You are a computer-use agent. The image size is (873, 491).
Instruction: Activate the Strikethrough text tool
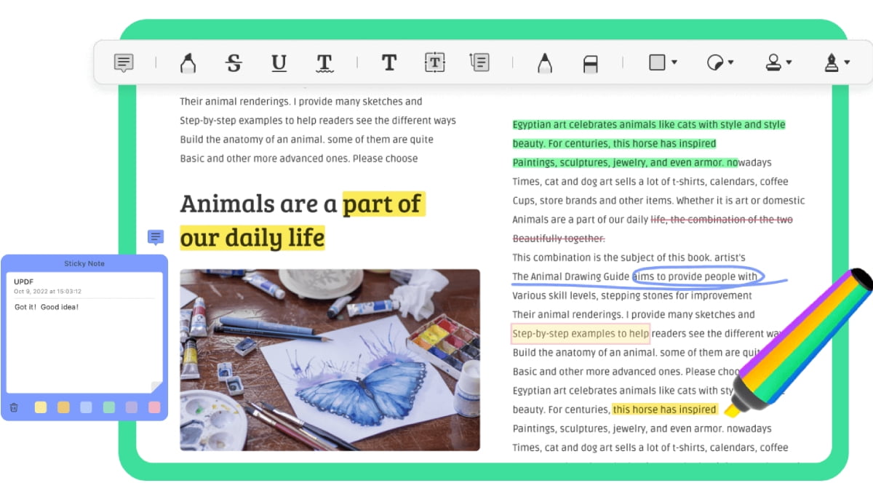[x=234, y=63]
